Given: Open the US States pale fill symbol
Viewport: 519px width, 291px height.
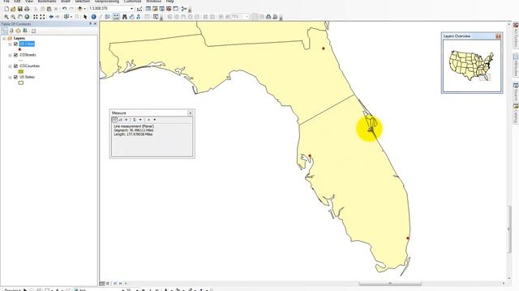Looking at the screenshot, I should click(x=21, y=82).
